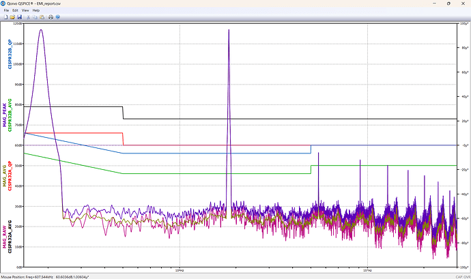Select the MAG_RAW trace label
The image size is (471, 279).
(5, 237)
